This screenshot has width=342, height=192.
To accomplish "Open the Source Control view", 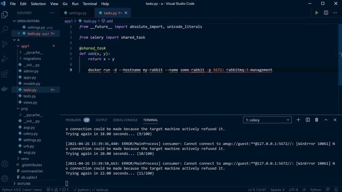I will pos(5,44).
